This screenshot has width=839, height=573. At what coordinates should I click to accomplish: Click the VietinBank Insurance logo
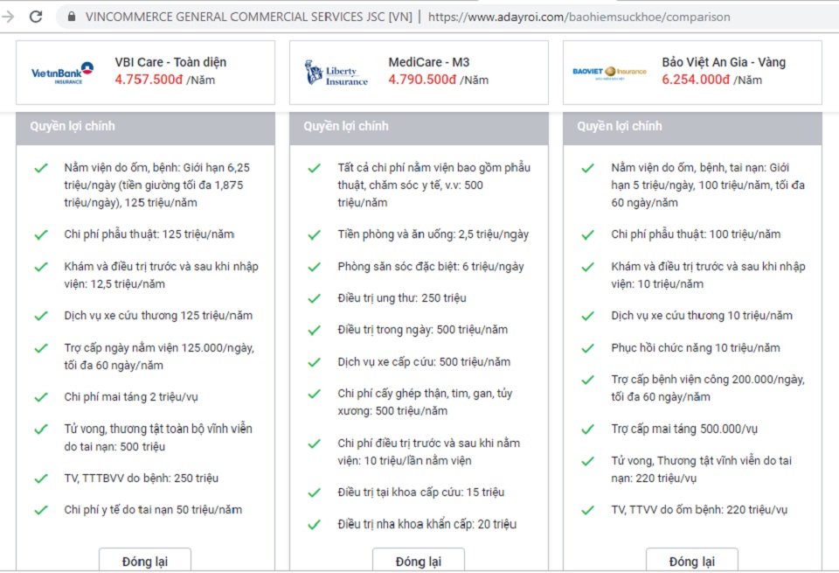tap(62, 73)
